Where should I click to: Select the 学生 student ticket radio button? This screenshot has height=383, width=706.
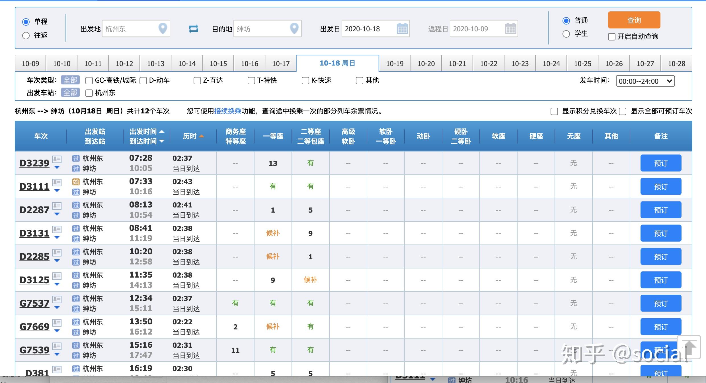pyautogui.click(x=566, y=34)
